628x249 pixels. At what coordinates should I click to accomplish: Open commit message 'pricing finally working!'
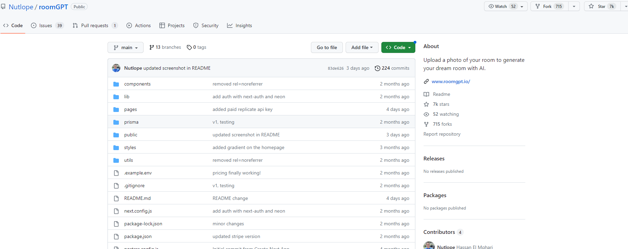click(237, 173)
